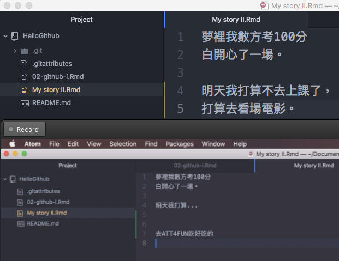Open the Window menu
This screenshot has height=261, width=339.
pos(213,144)
